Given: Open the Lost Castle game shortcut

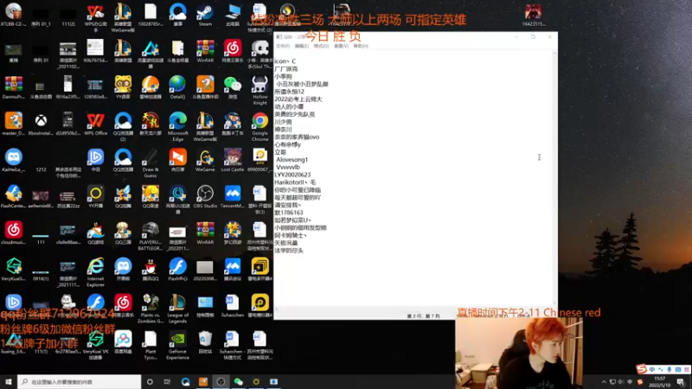Looking at the screenshot, I should pos(233,160).
